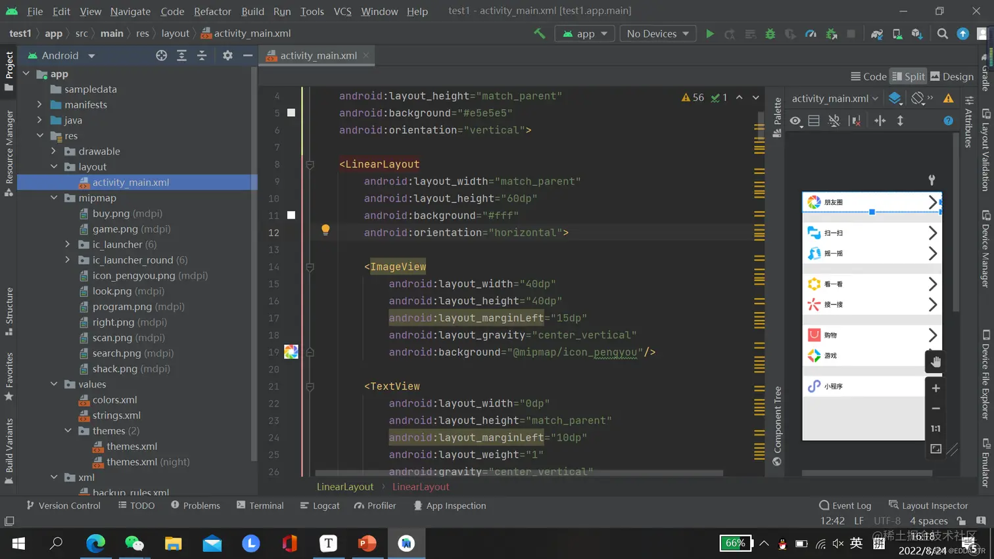Open activity_main.xml file dropdown in preview
This screenshot has height=559, width=994.
834,99
